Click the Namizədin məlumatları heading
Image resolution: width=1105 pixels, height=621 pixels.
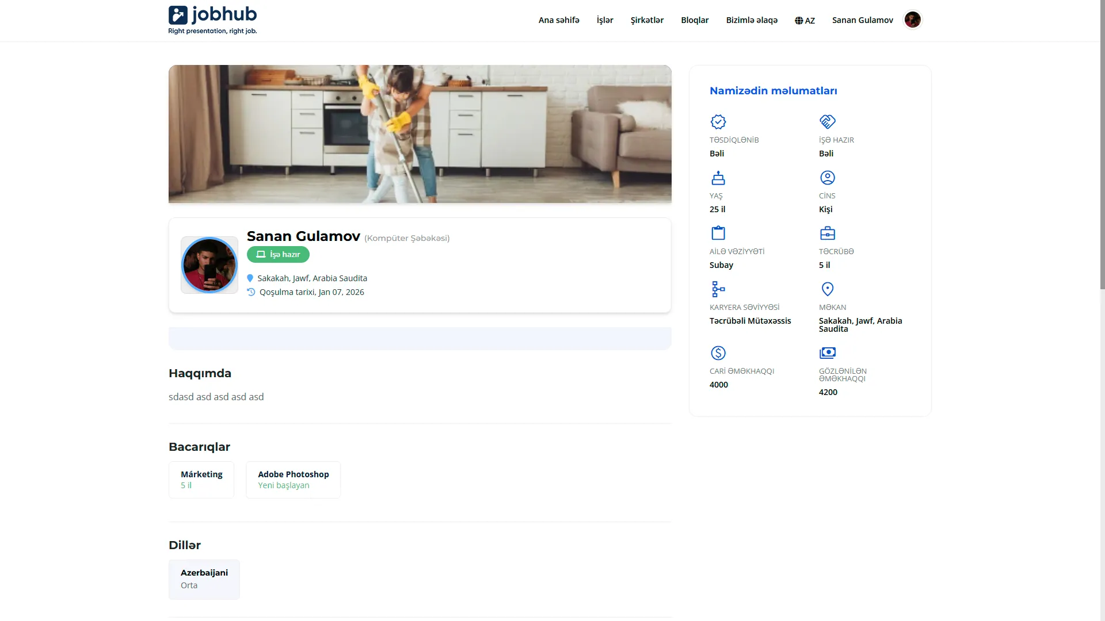[x=773, y=91]
